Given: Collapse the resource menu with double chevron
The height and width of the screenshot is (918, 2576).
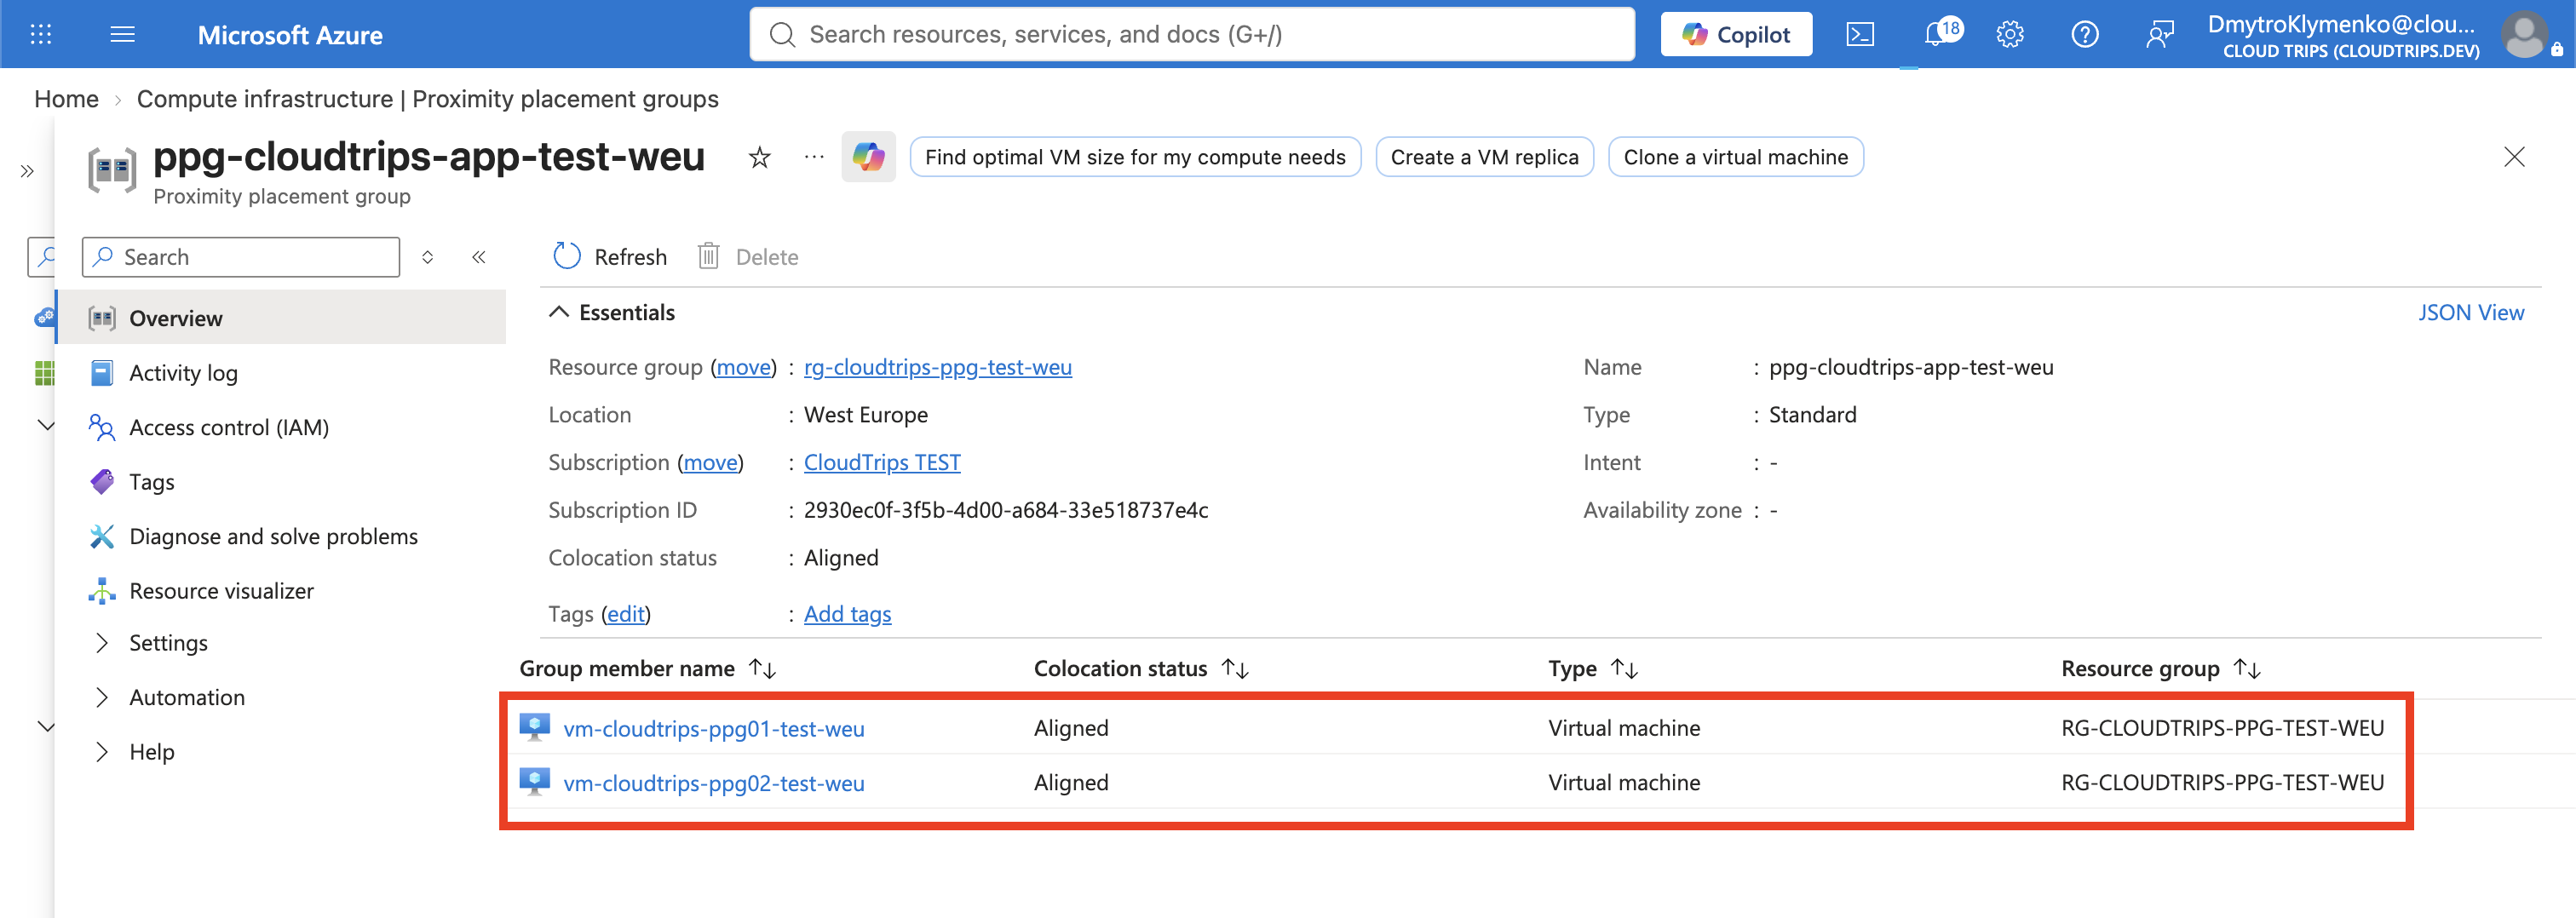Looking at the screenshot, I should pyautogui.click(x=479, y=257).
